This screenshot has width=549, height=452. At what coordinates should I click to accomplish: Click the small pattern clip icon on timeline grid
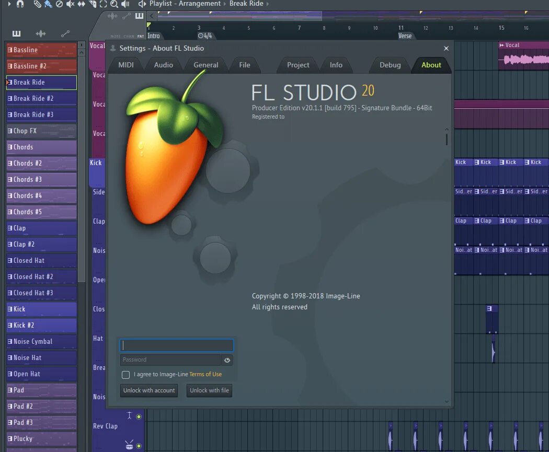point(489,309)
